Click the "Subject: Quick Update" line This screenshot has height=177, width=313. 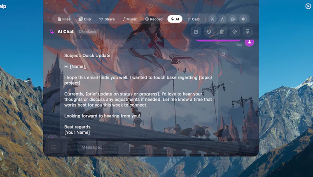point(87,56)
